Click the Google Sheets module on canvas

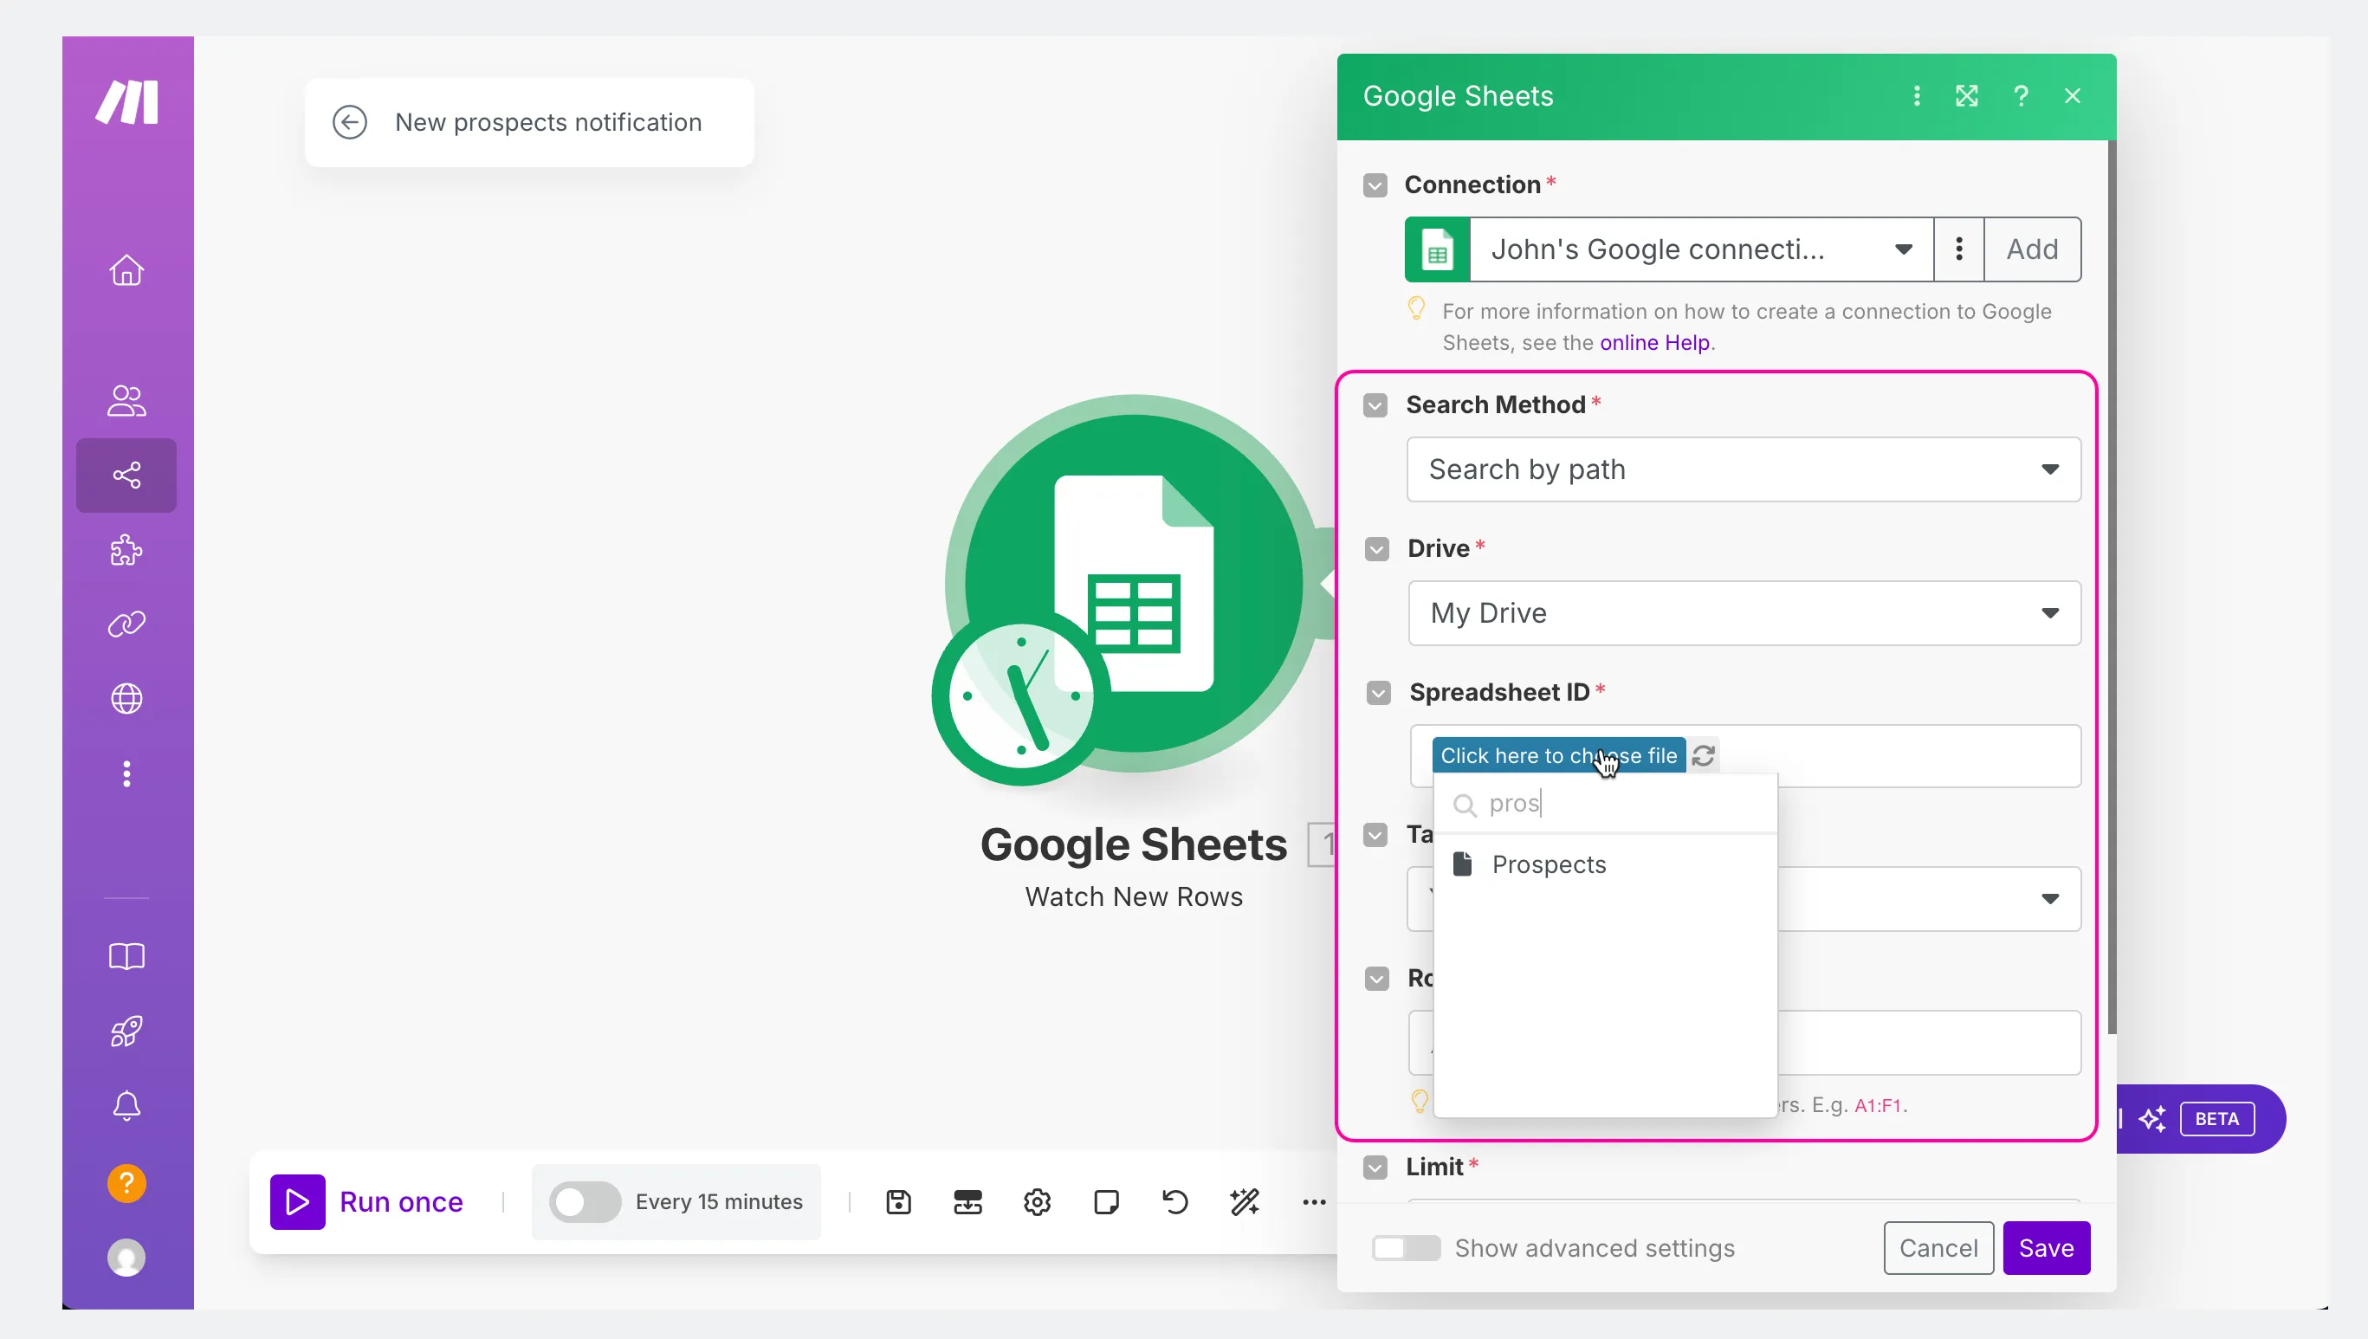tap(1133, 582)
